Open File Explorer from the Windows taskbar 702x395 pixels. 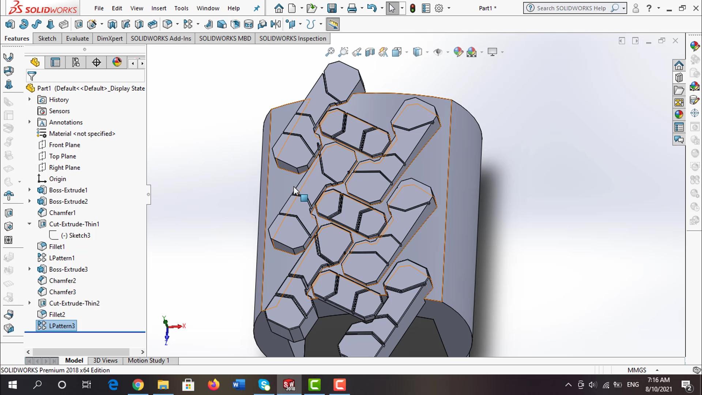(163, 385)
